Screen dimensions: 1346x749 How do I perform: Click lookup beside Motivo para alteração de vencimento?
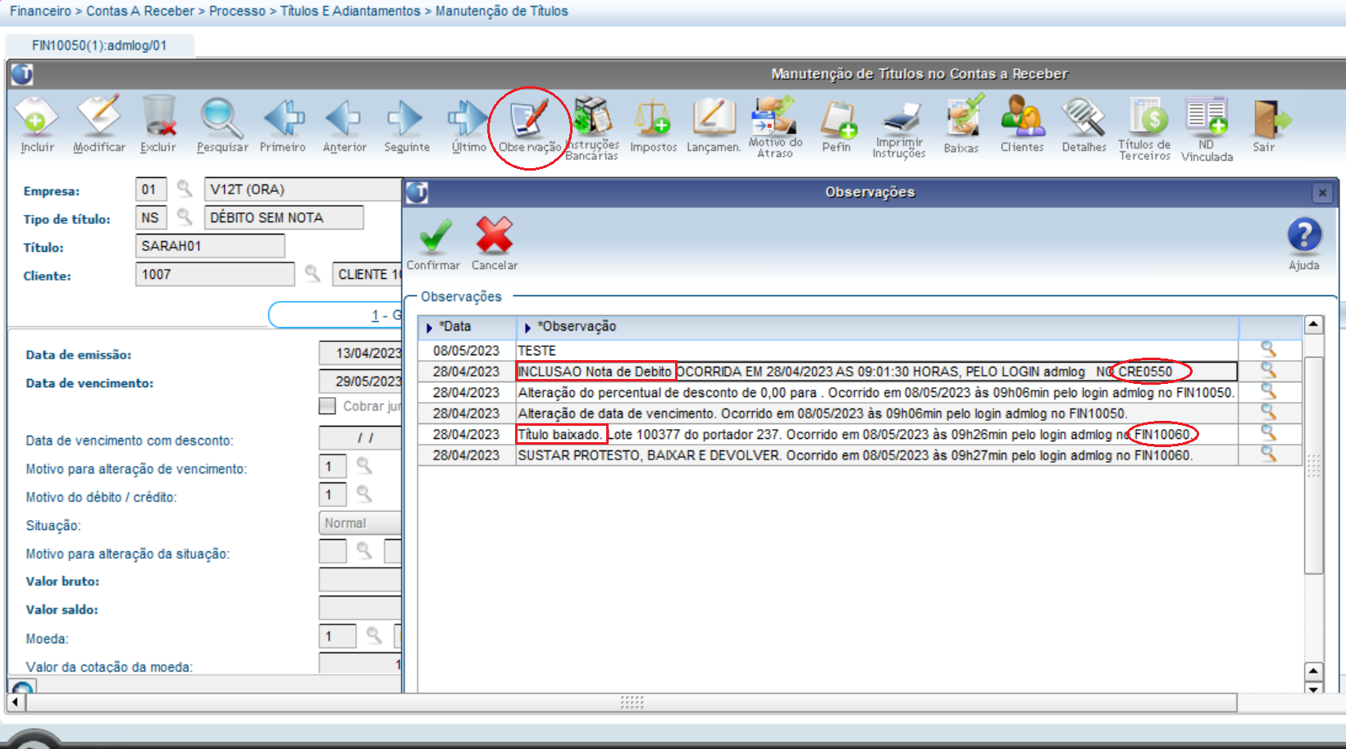coord(364,467)
